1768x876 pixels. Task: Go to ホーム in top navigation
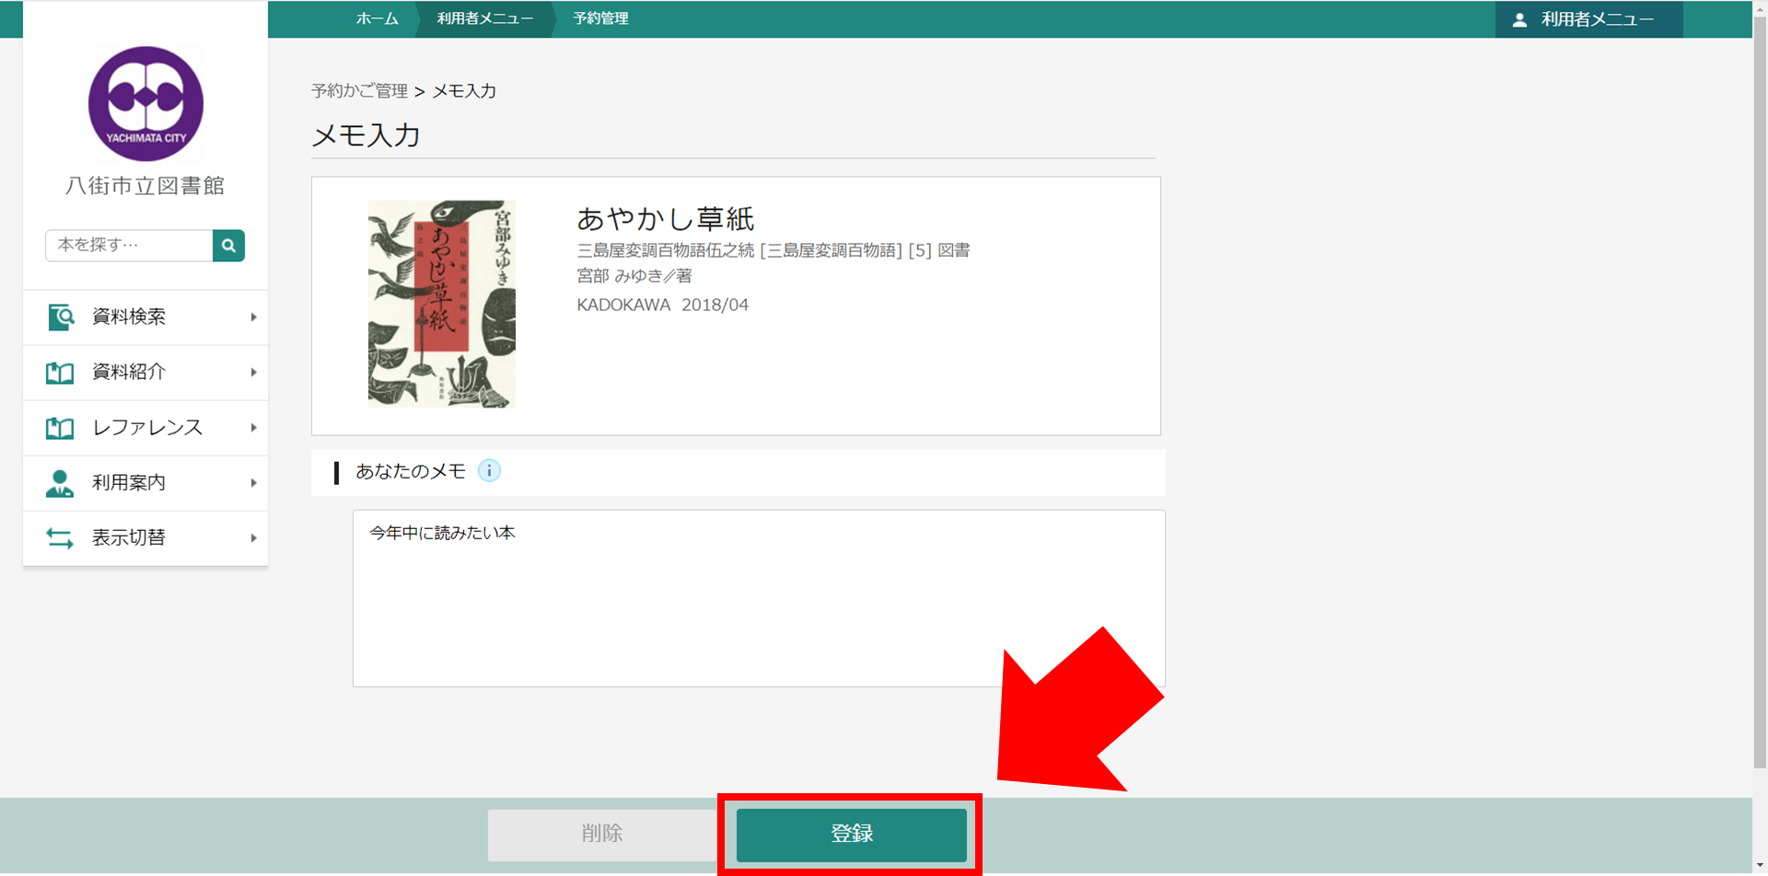click(x=378, y=18)
